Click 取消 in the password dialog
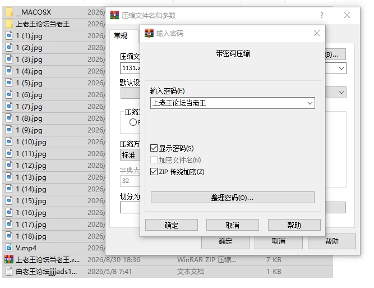 pos(233,225)
